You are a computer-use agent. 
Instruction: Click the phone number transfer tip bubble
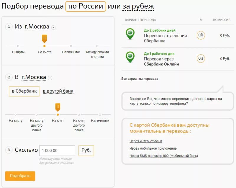pyautogui.click(x=178, y=101)
